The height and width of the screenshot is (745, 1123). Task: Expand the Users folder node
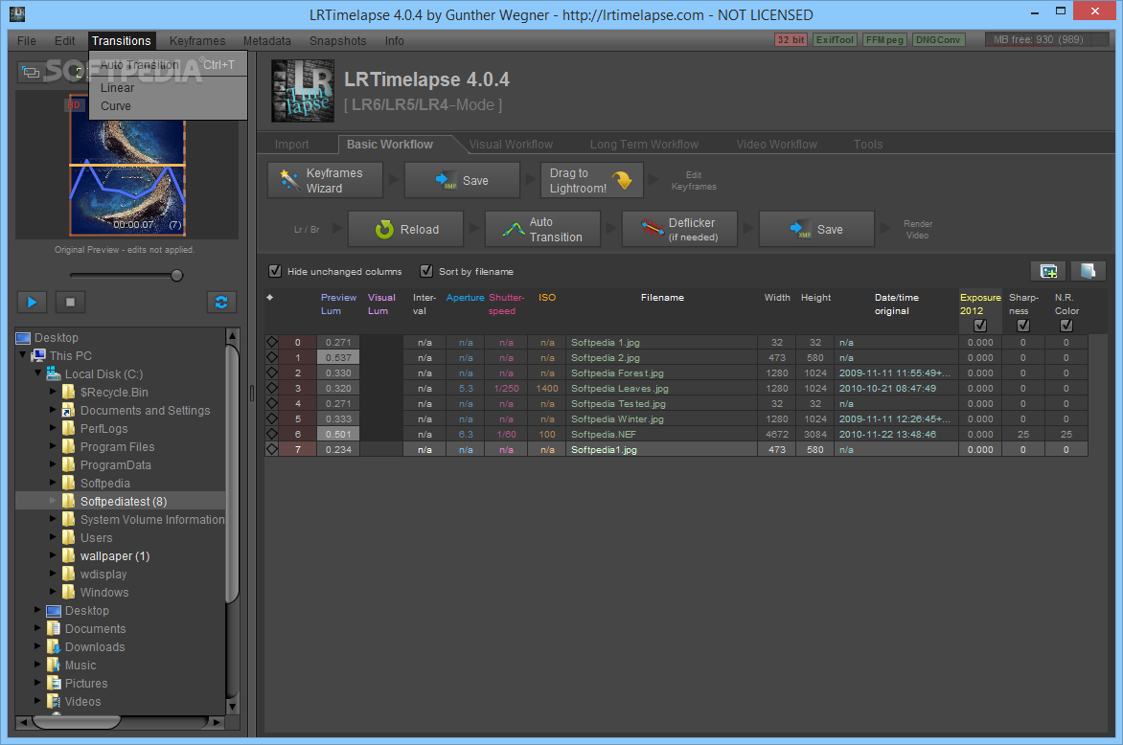pyautogui.click(x=53, y=537)
